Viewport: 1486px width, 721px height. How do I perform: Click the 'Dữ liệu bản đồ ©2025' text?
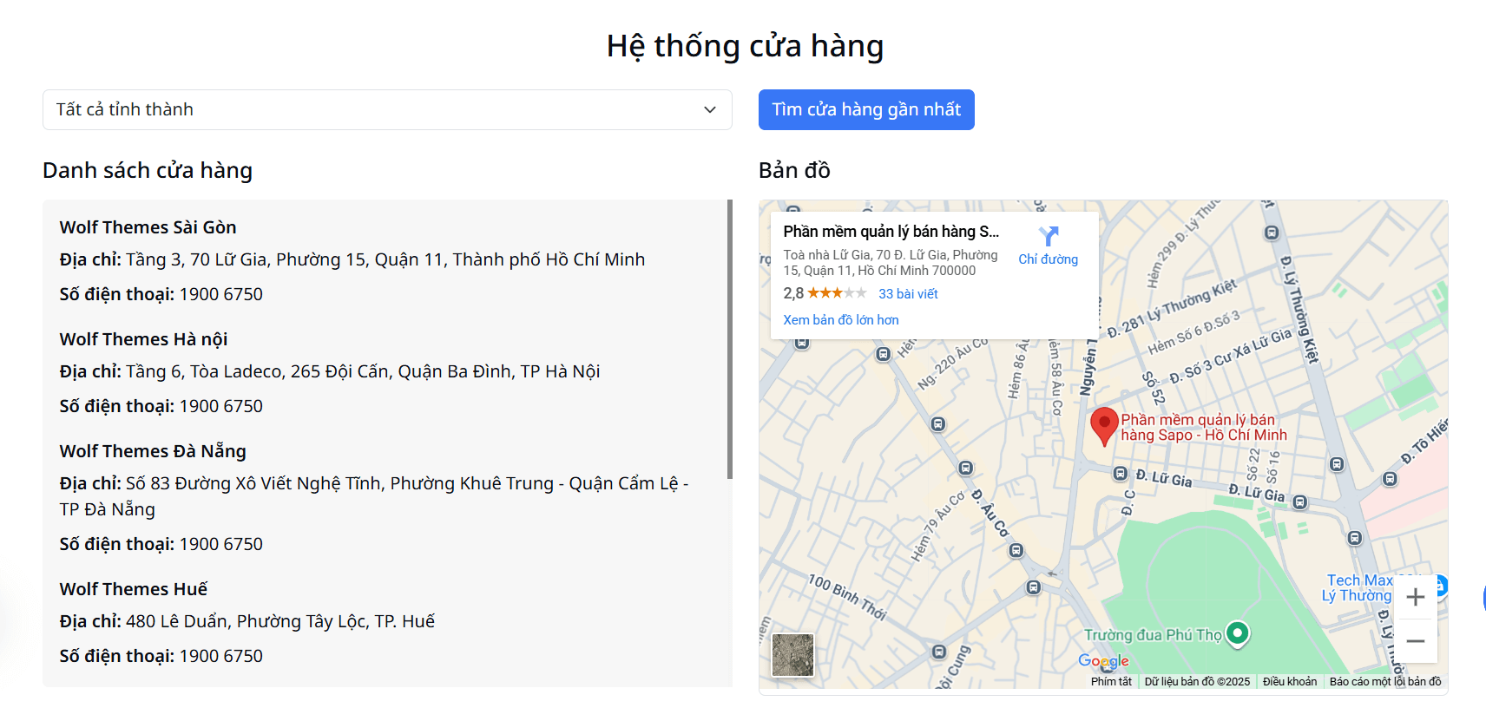pos(1197,682)
